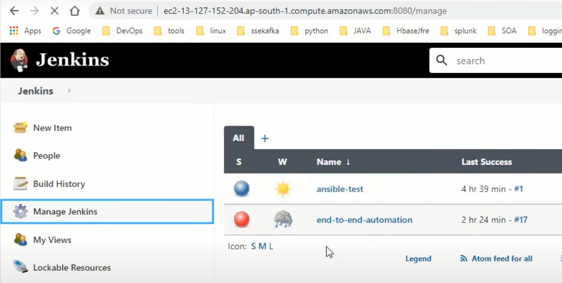Open the Google bookmark
The image size is (562, 283).
click(71, 30)
